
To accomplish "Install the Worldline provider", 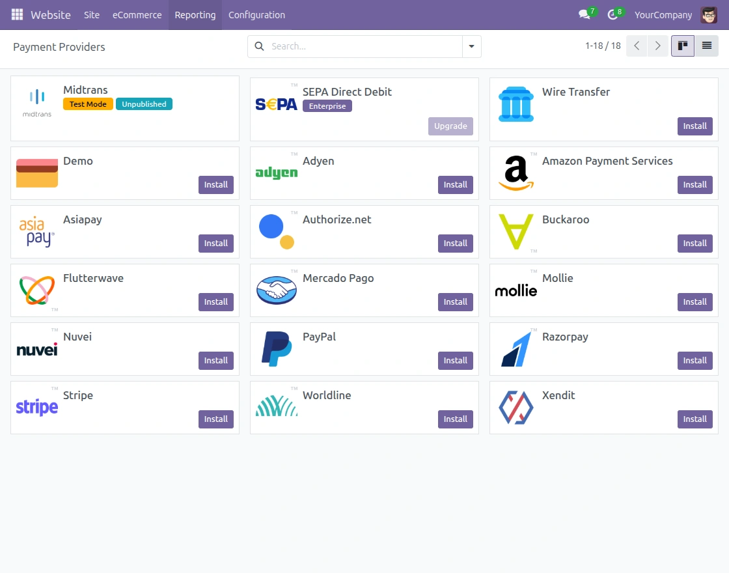I will point(455,419).
